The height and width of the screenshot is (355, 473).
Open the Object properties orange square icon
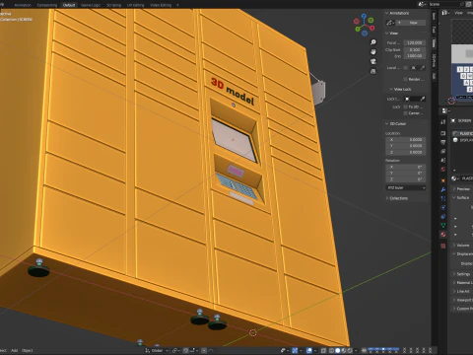tap(443, 180)
